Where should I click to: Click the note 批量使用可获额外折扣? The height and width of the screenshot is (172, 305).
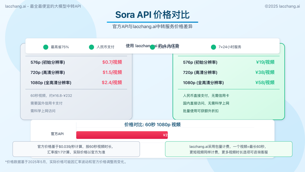point(201,111)
